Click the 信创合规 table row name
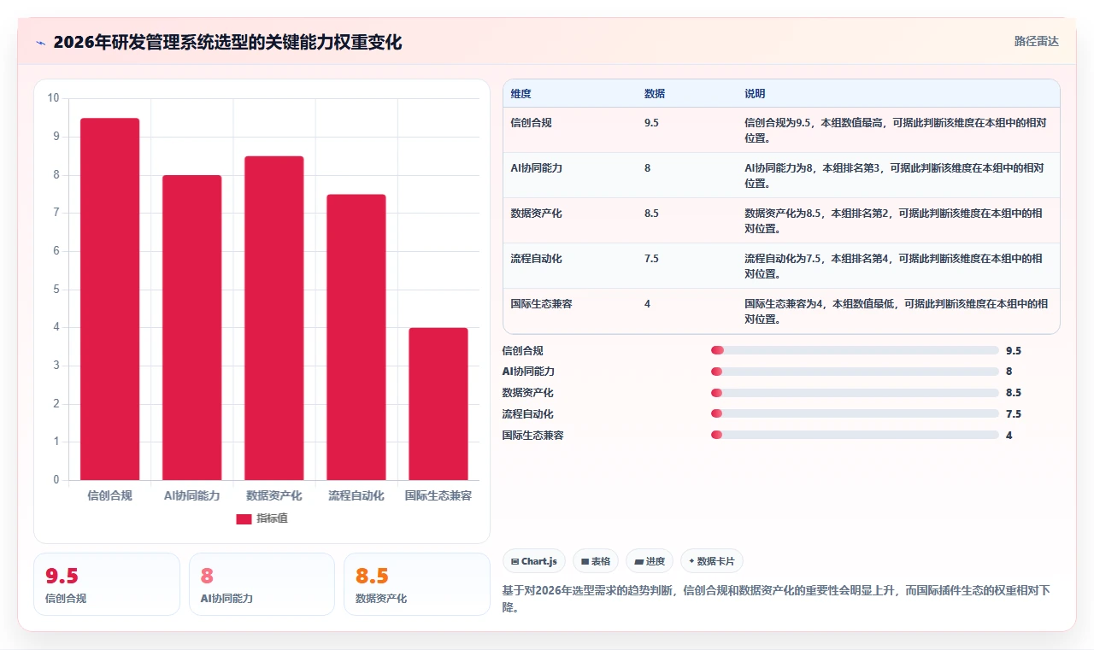1094x650 pixels. (x=532, y=122)
